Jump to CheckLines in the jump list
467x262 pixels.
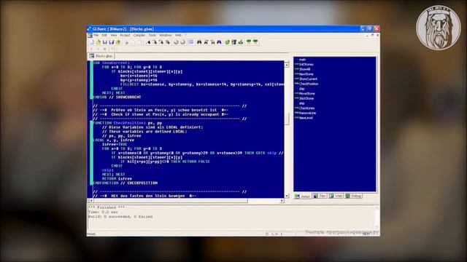[x=306, y=108]
